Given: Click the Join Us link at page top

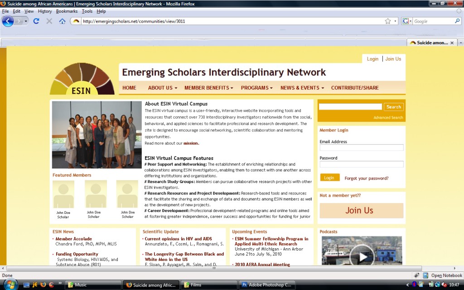Looking at the screenshot, I should (x=393, y=59).
